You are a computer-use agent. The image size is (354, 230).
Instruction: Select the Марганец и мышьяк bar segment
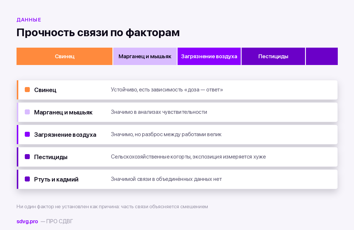coord(145,56)
